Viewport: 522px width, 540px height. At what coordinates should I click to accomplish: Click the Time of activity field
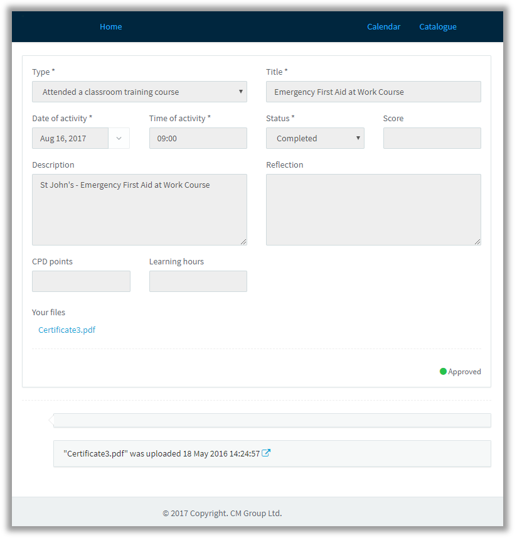tap(198, 138)
